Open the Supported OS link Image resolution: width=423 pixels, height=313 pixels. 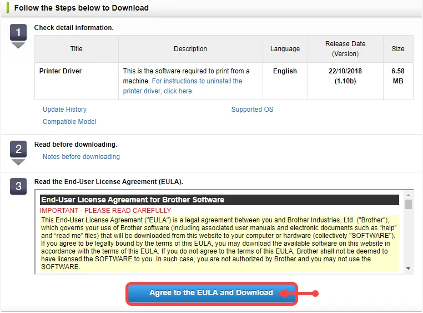252,110
